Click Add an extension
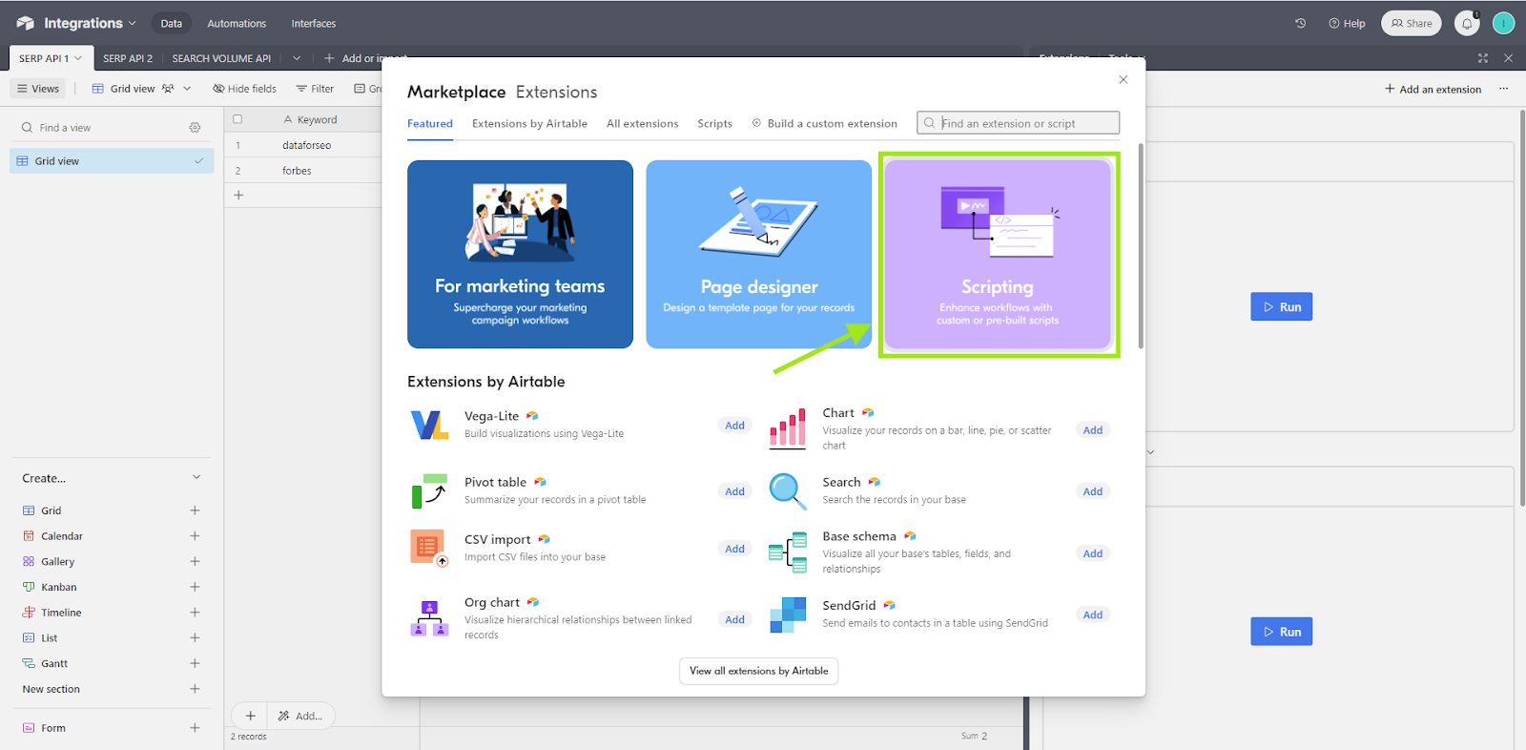Viewport: 1526px width, 750px height. (x=1433, y=89)
